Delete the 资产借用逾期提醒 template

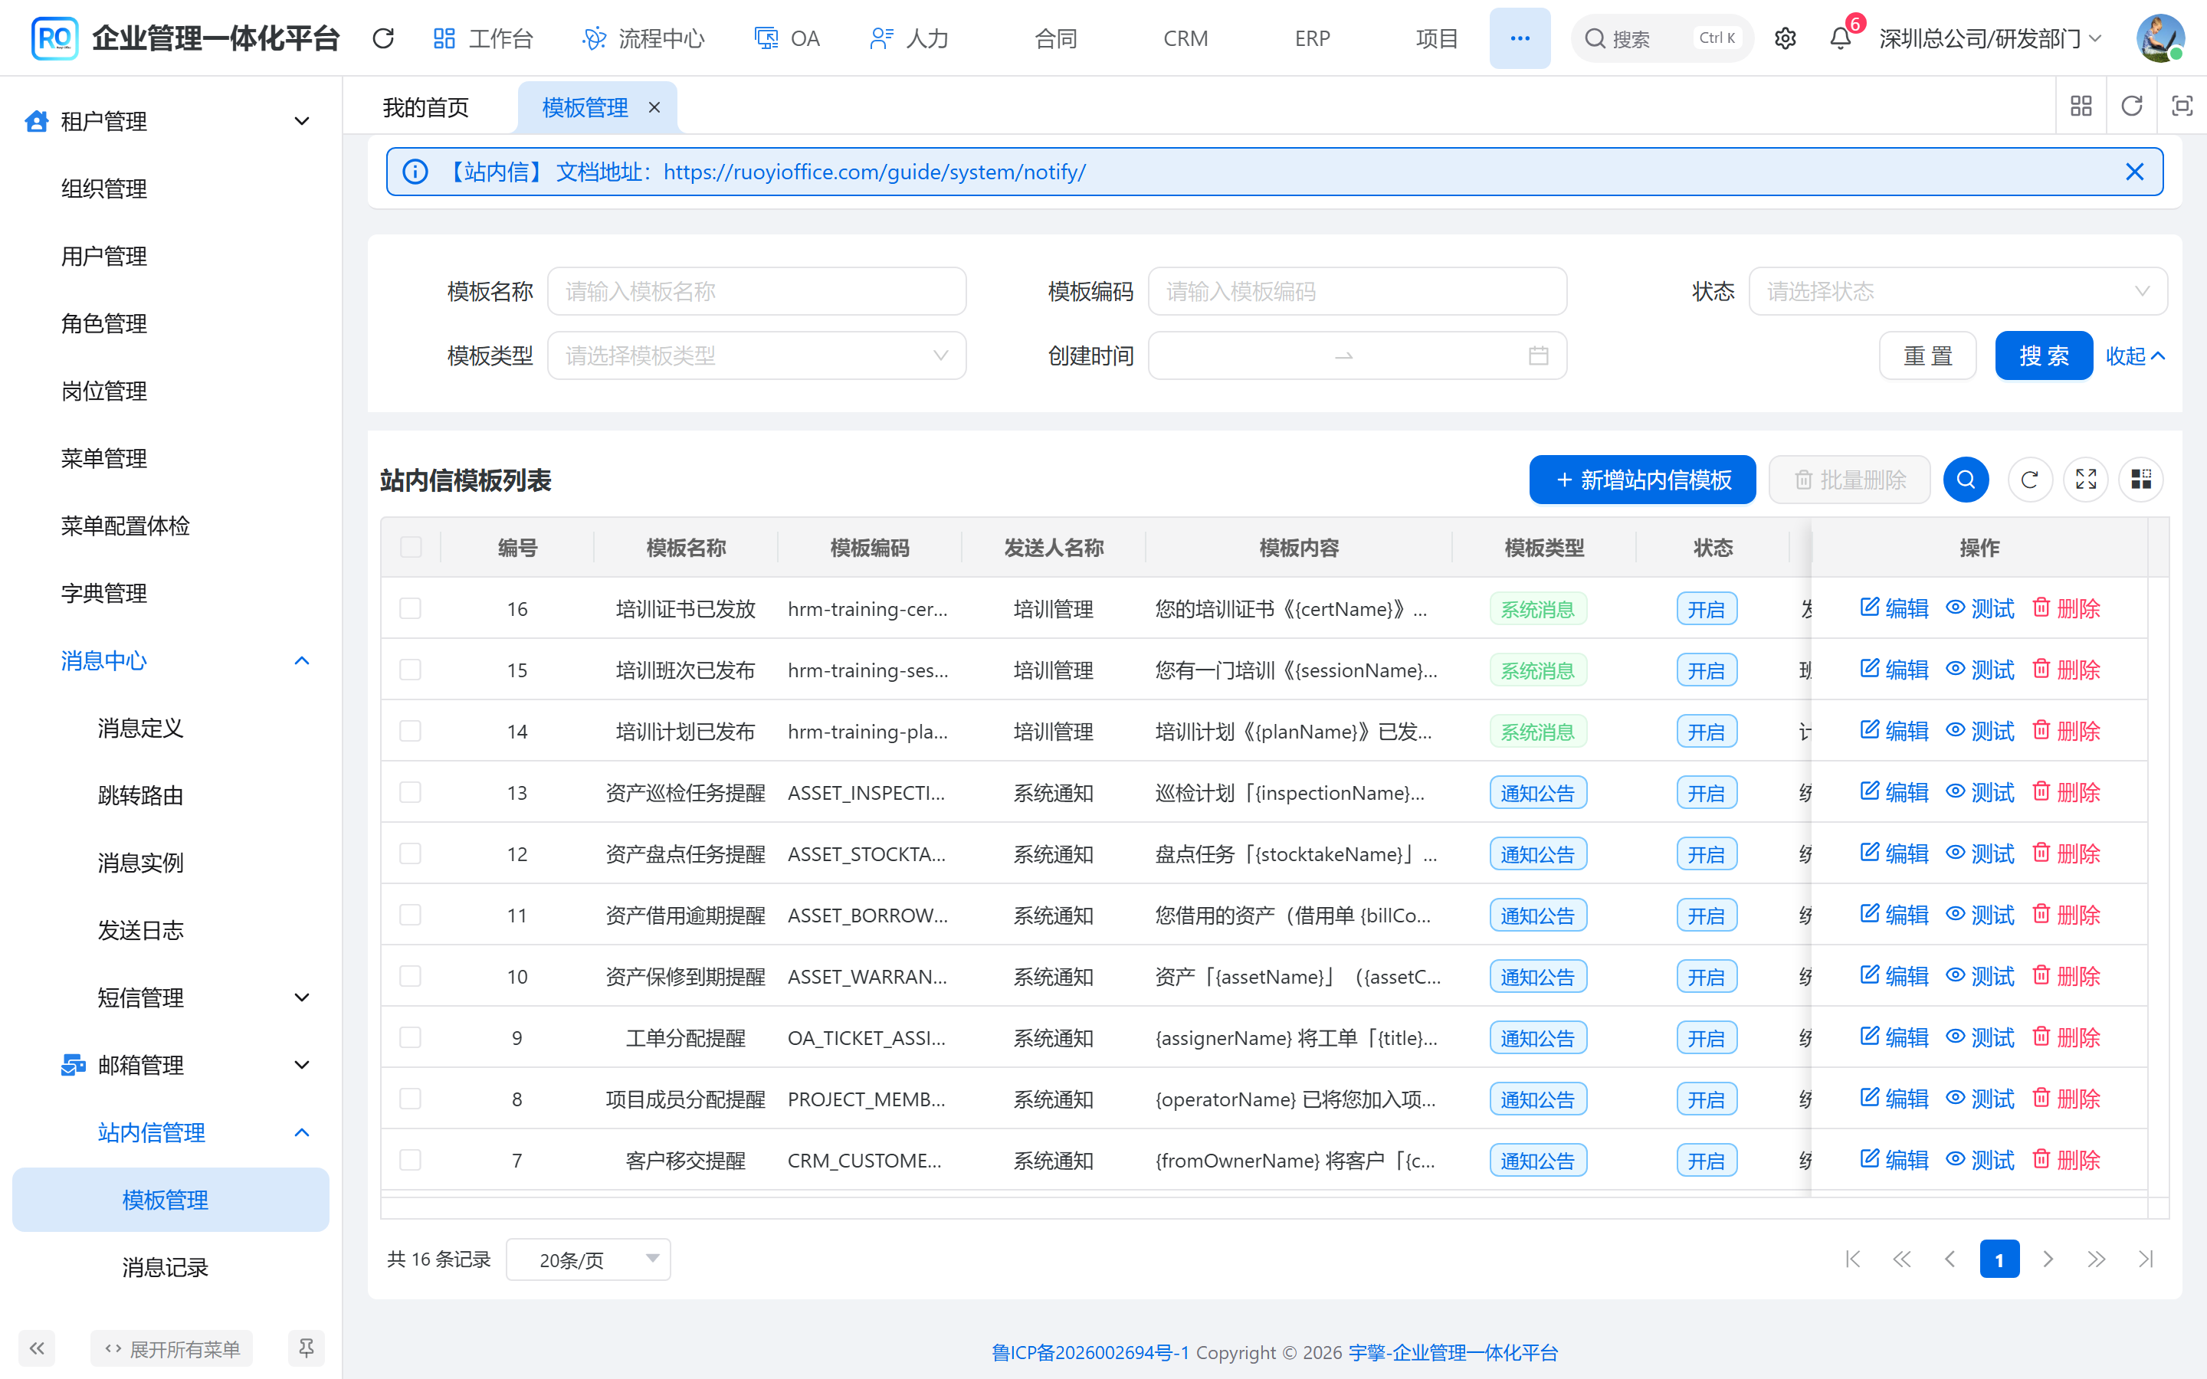tap(2066, 915)
